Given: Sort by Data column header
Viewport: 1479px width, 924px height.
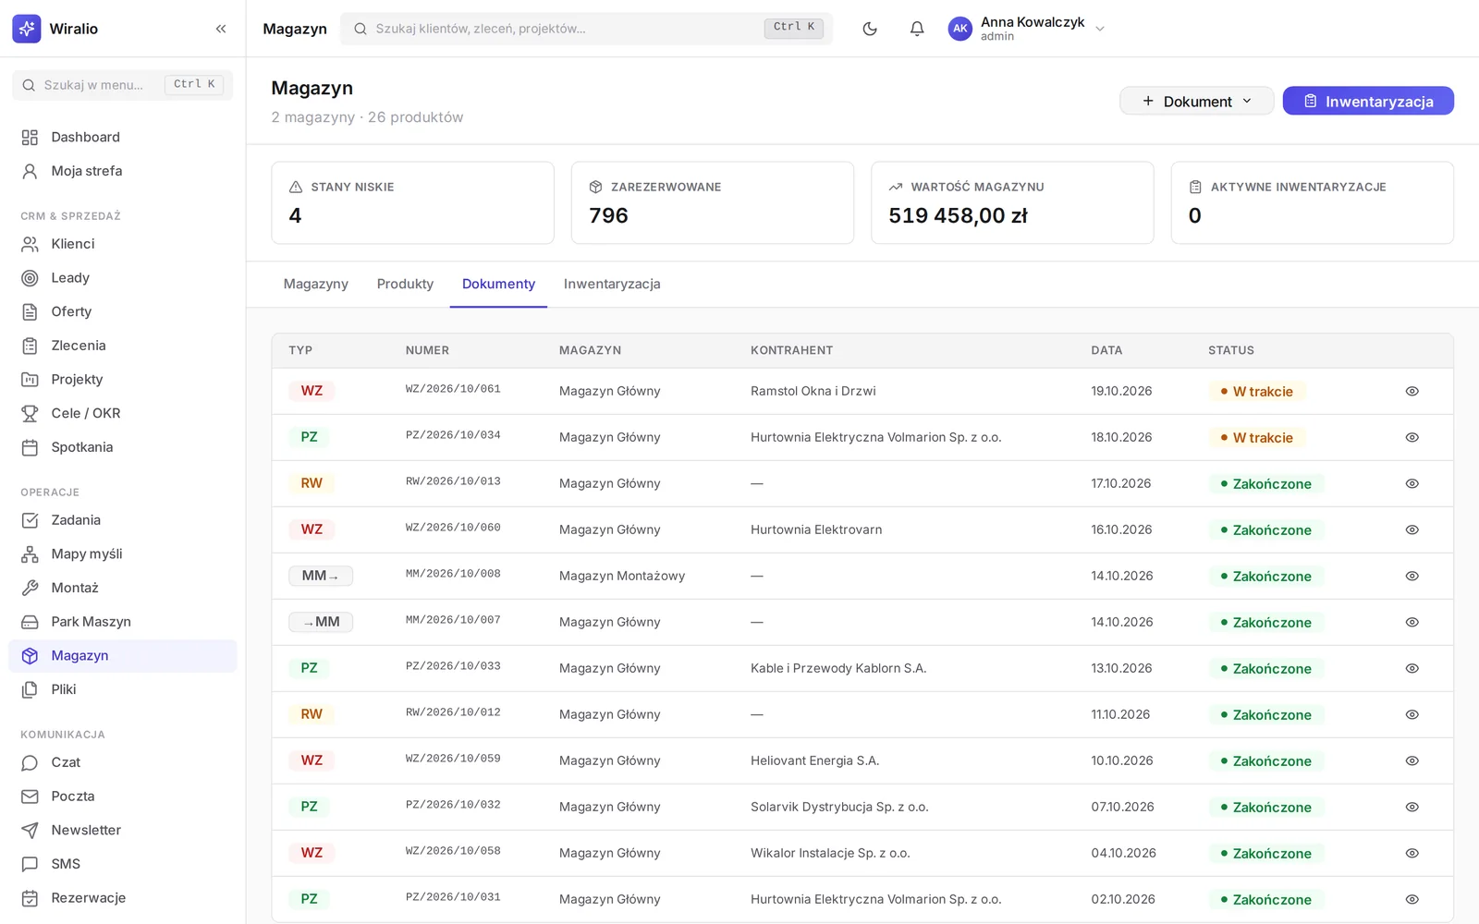Looking at the screenshot, I should pyautogui.click(x=1106, y=350).
